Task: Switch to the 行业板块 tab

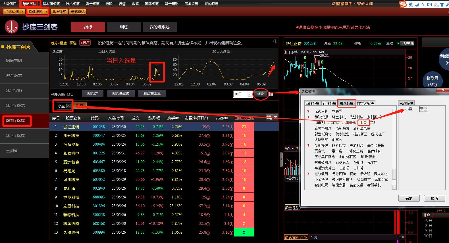Action: (x=330, y=103)
